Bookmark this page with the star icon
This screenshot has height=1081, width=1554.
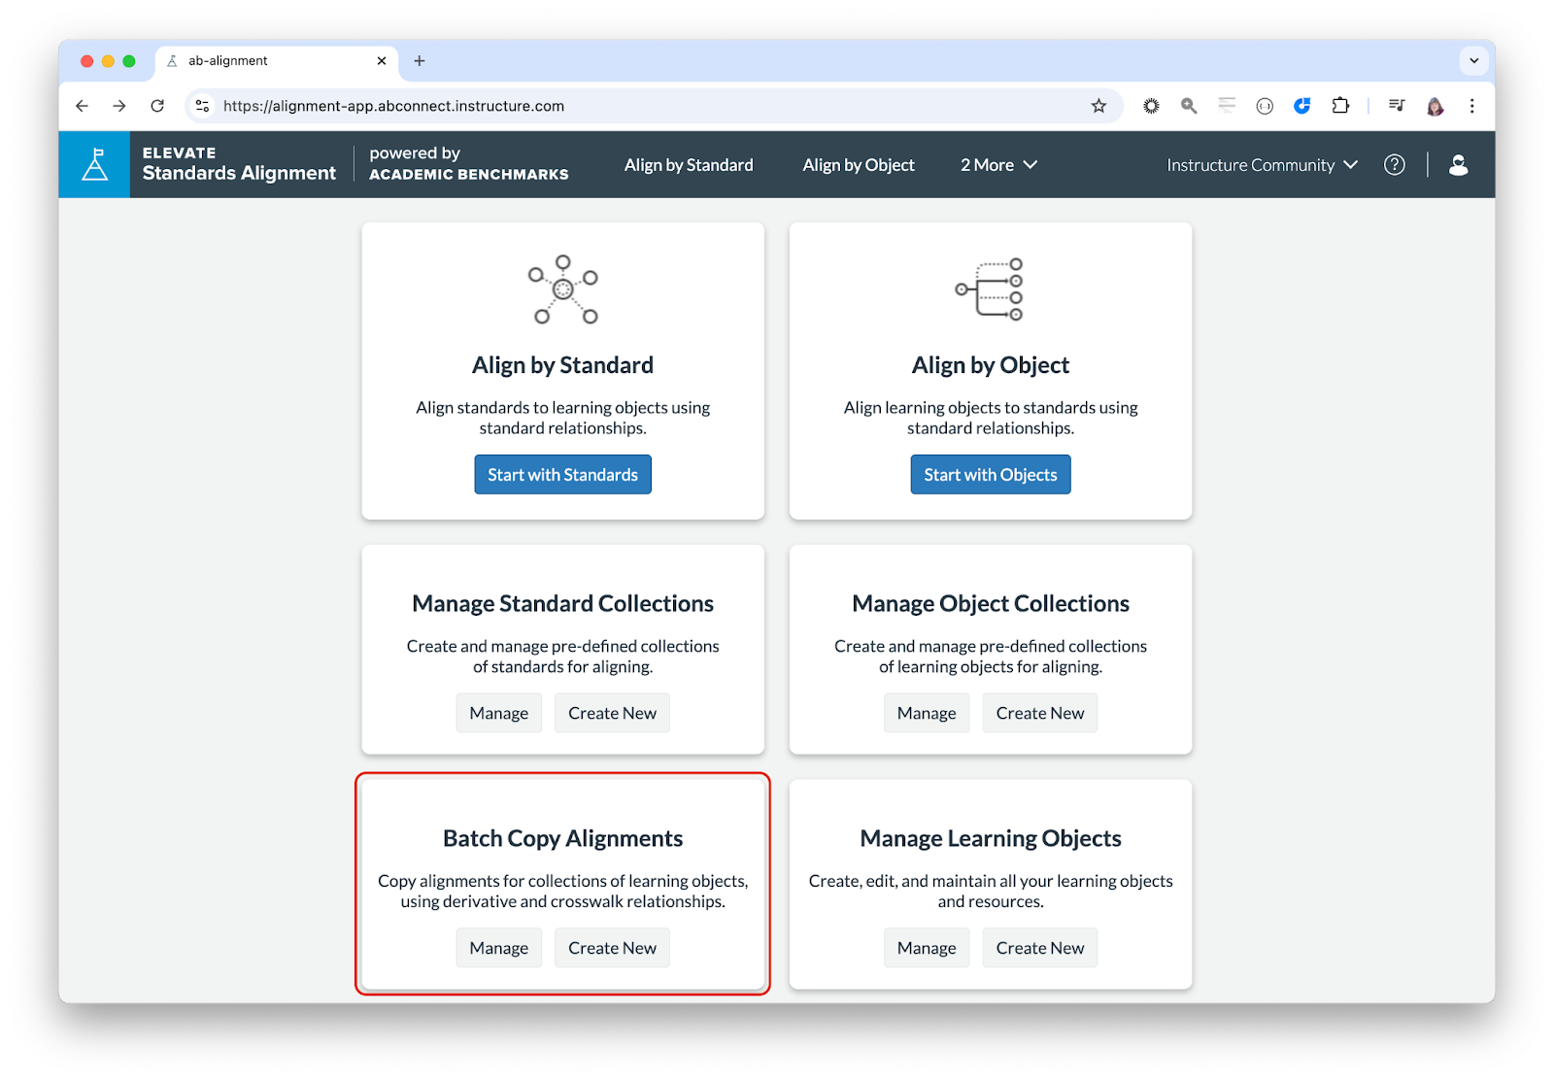pyautogui.click(x=1098, y=106)
